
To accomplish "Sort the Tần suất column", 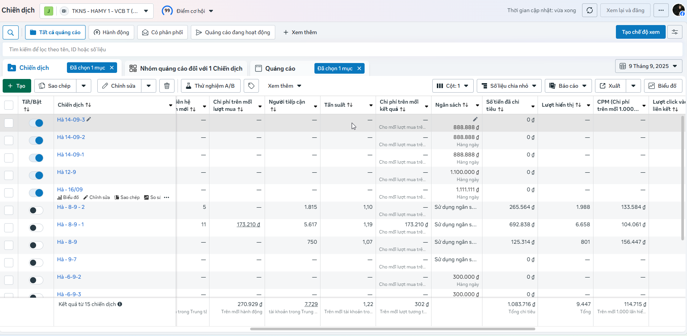I will click(x=350, y=105).
